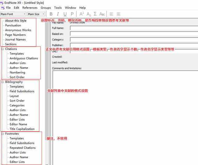Image resolution: width=198 pixels, height=165 pixels.
Task: Click the Full Name input field
Action: 134,28
